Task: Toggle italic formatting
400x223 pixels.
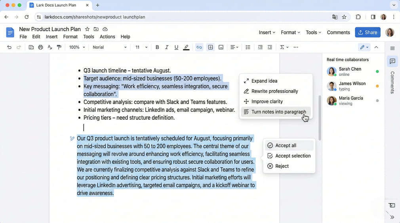Action: point(167,47)
